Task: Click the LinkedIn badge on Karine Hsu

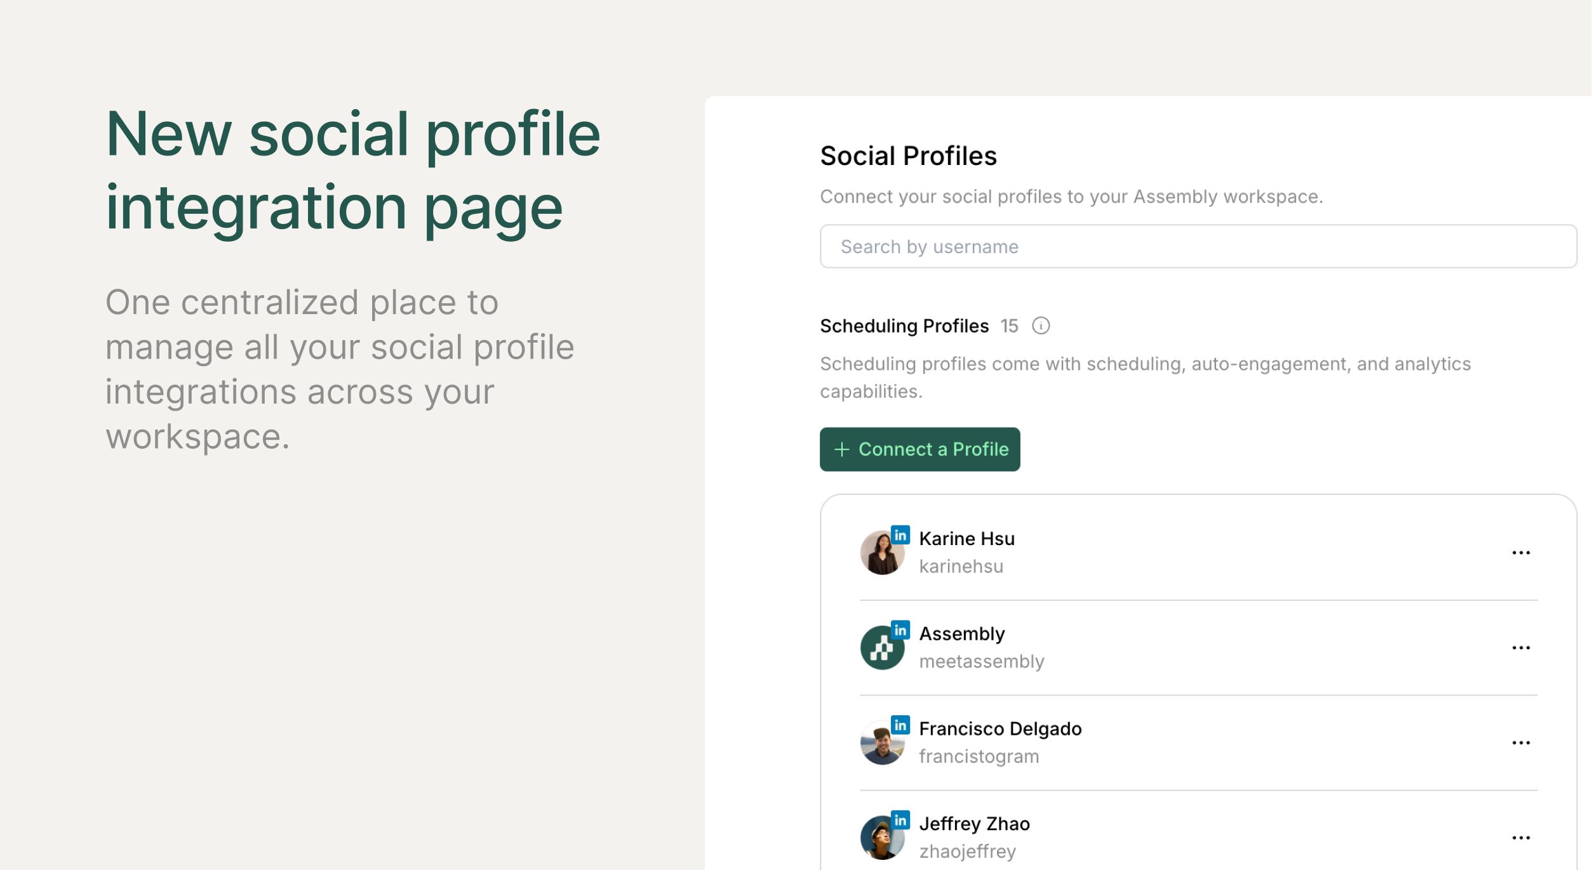Action: [900, 535]
